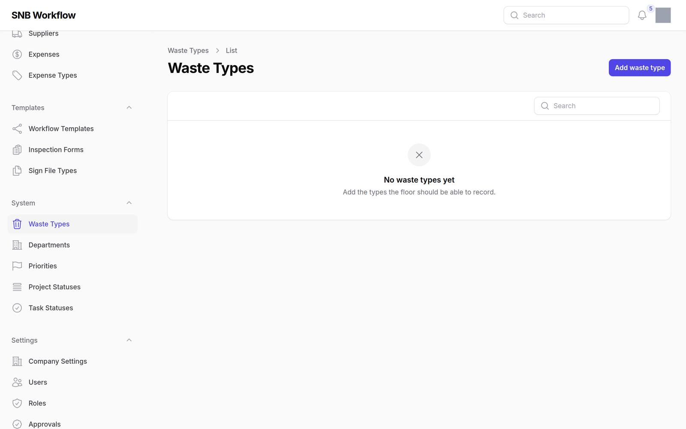Collapse the Templates sidebar group
Screen dimensions: 686x429
coord(129,108)
